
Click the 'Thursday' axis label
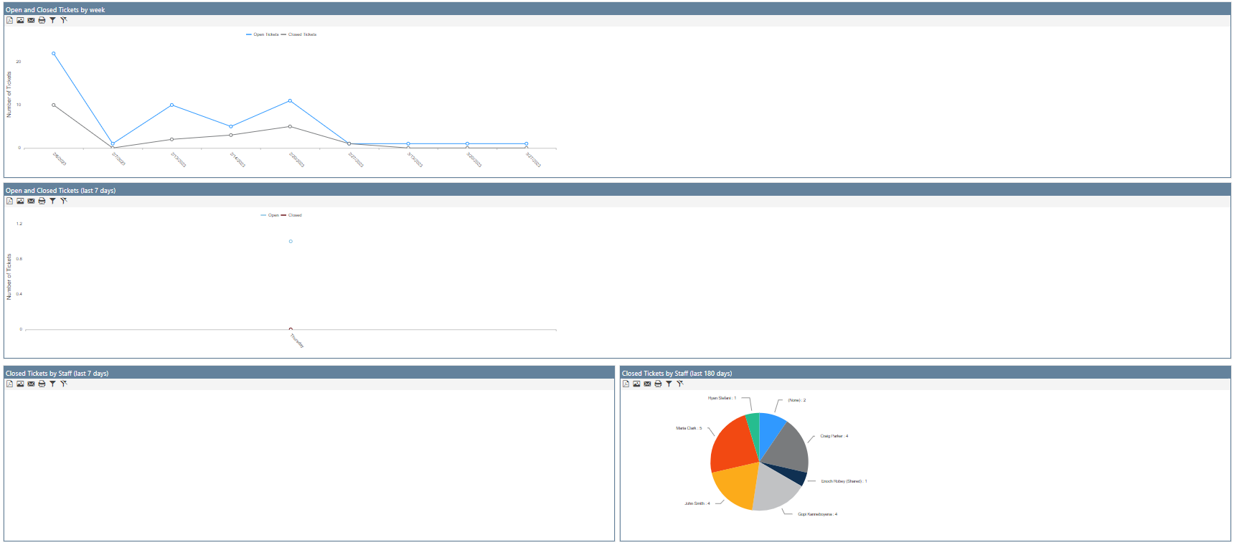297,341
